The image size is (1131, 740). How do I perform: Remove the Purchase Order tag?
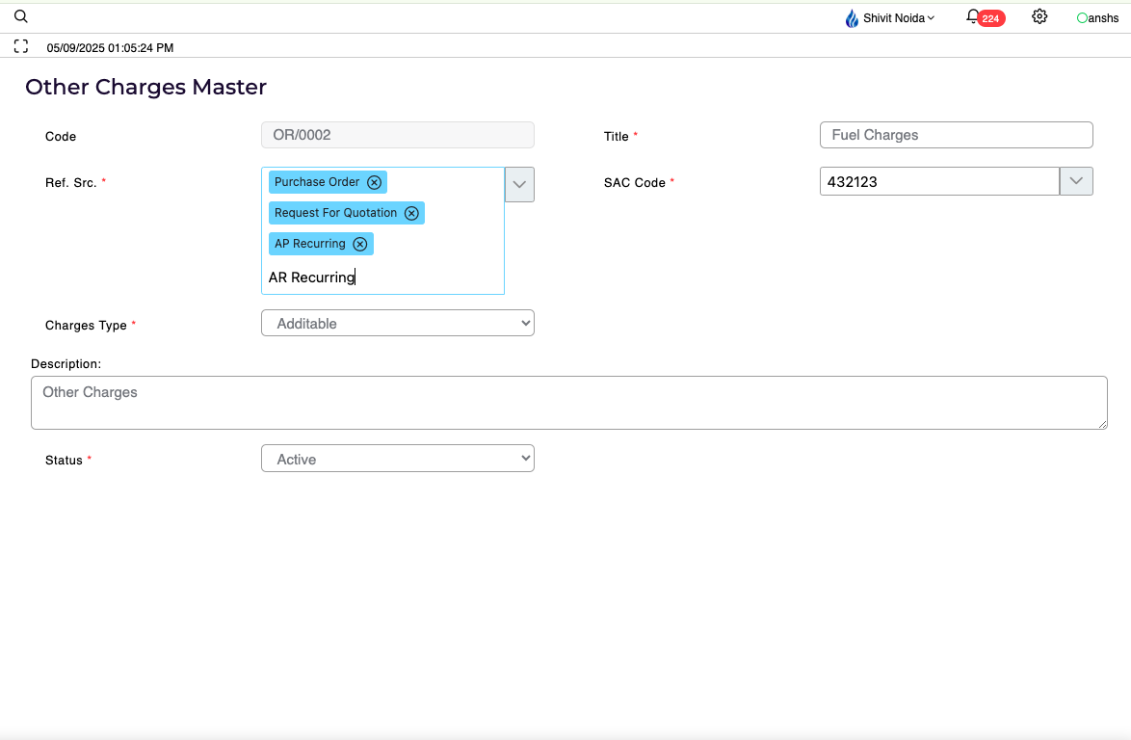(x=375, y=182)
